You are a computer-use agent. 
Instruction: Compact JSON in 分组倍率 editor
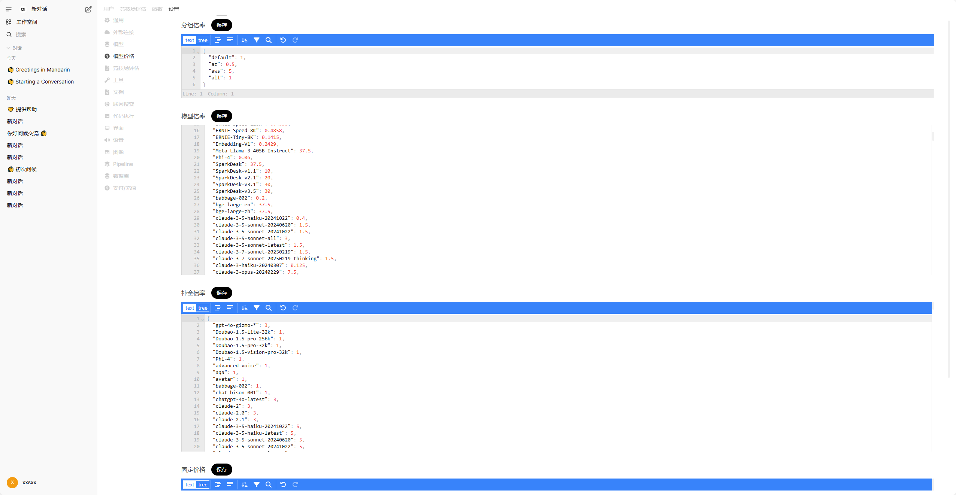[x=230, y=40]
